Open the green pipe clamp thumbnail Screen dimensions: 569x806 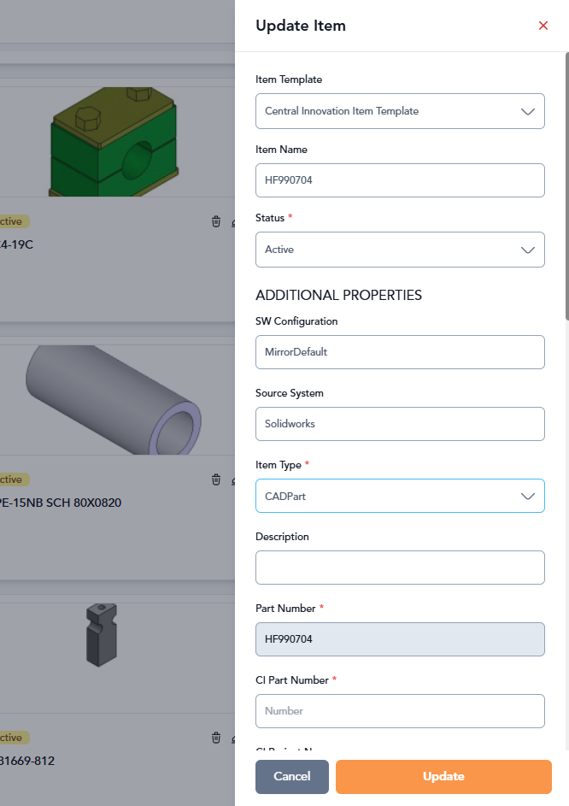click(114, 142)
